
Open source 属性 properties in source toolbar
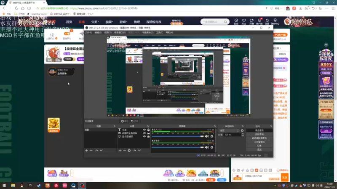pyautogui.click(x=124, y=121)
